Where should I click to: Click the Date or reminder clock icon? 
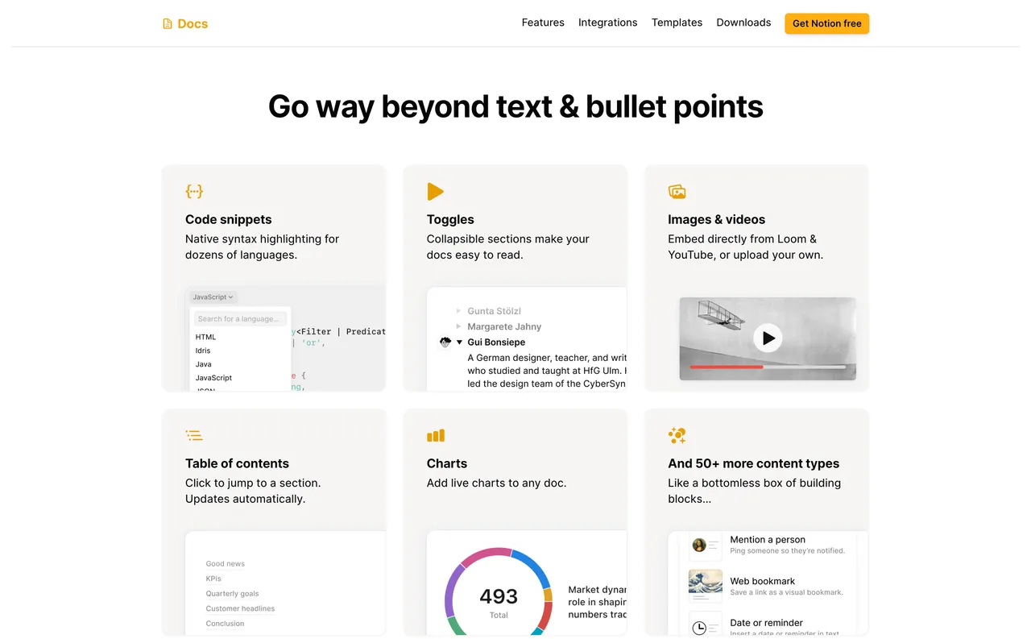click(699, 628)
